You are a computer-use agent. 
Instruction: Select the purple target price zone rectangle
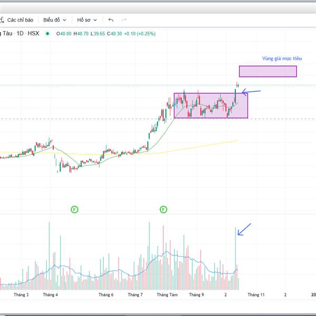coord(268,71)
